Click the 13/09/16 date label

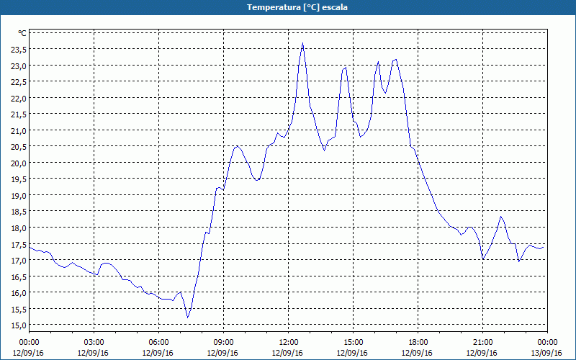[x=546, y=353]
